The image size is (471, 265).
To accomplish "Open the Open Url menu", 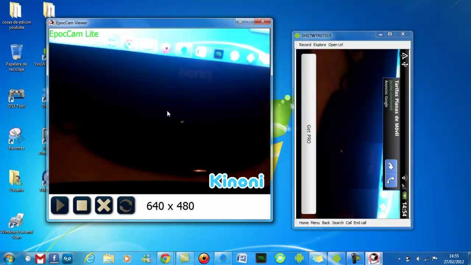I will [336, 45].
